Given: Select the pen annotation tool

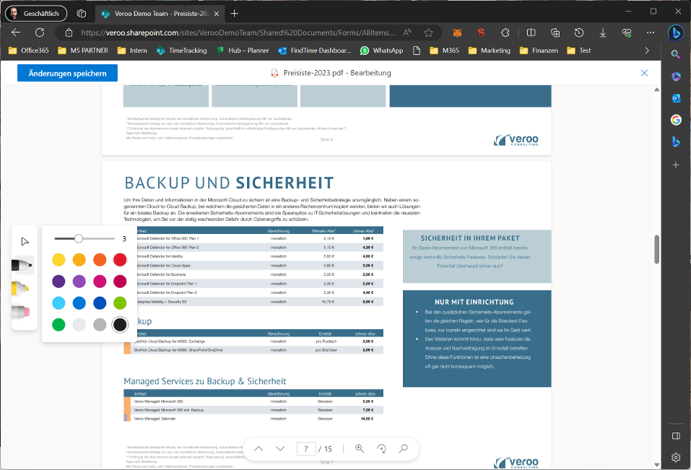Looking at the screenshot, I should point(23,264).
